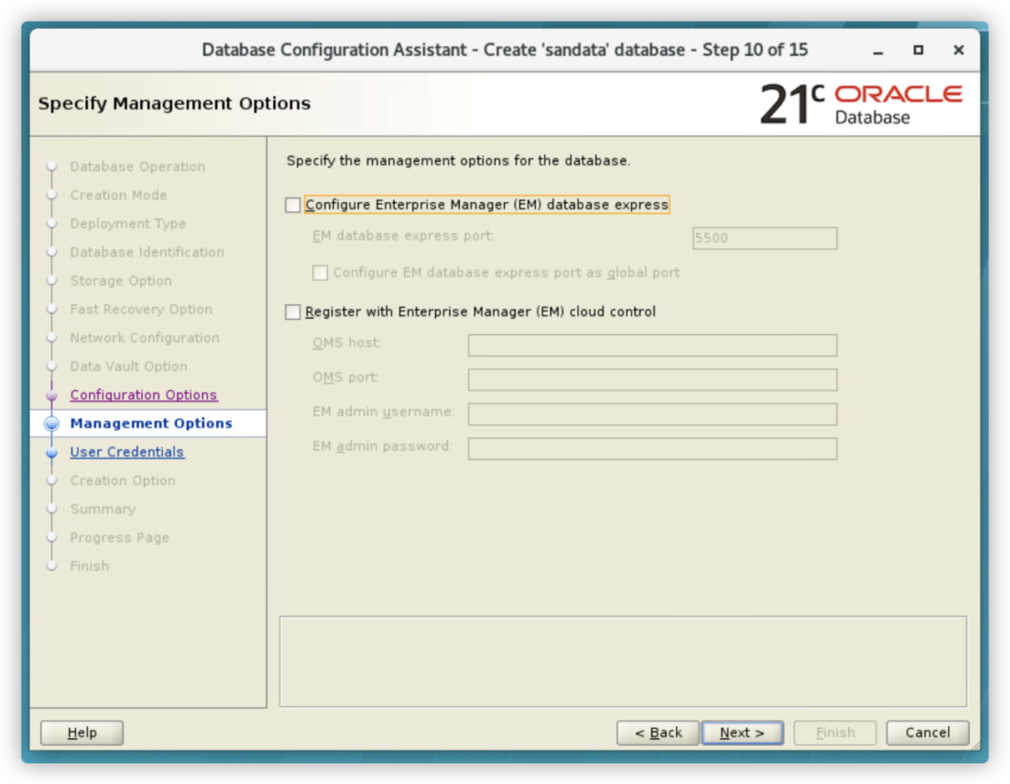Proceed with the Next button
Viewport: 1010px width, 784px height.
742,733
